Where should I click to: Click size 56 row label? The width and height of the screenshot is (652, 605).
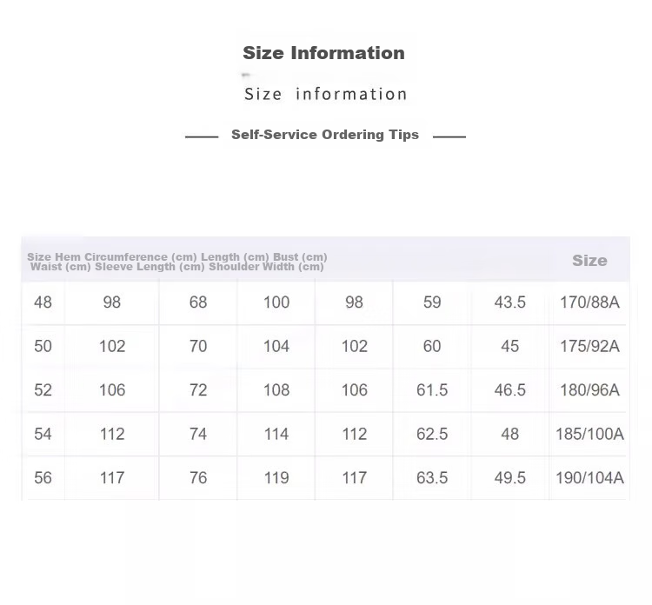pos(43,478)
